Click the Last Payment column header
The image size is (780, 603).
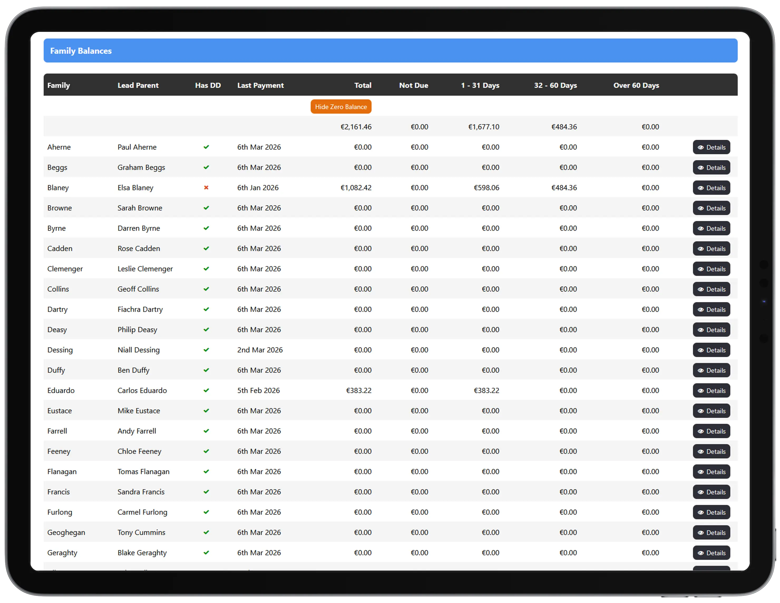260,85
